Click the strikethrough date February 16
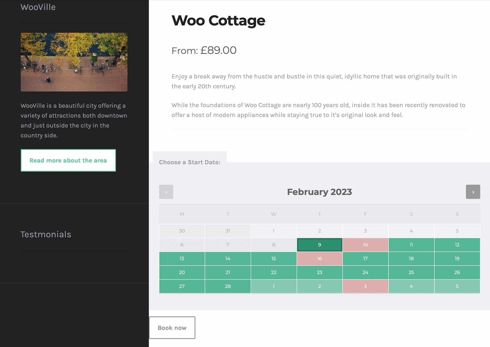Image resolution: width=490 pixels, height=347 pixels. (320, 259)
